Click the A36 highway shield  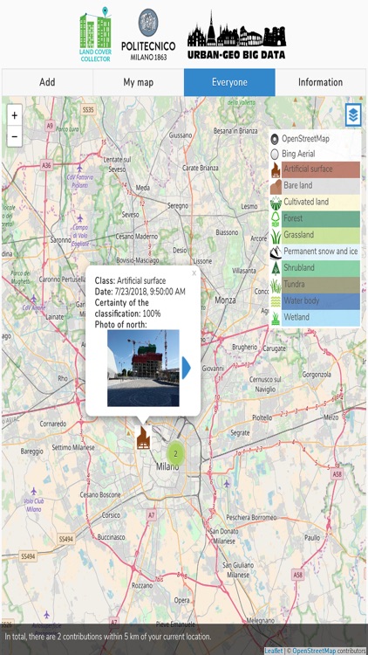[46, 165]
